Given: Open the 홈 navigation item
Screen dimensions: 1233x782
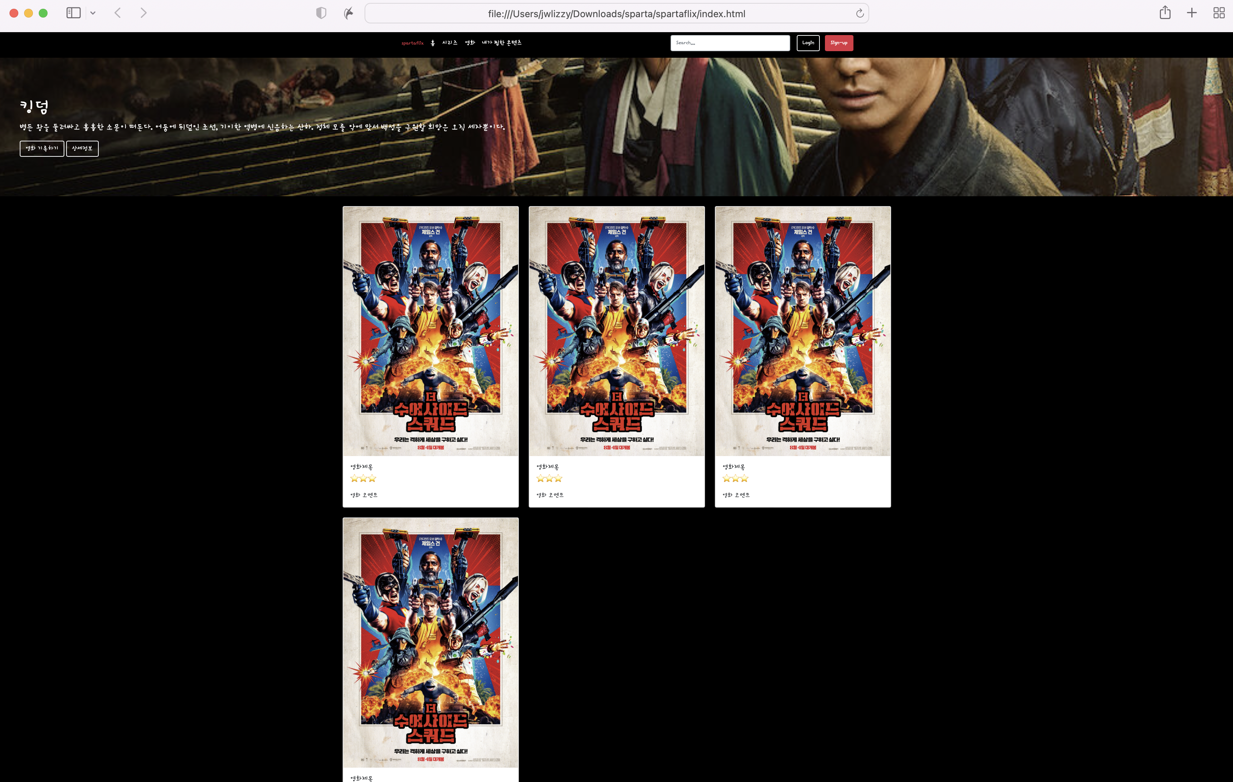Looking at the screenshot, I should [x=433, y=43].
